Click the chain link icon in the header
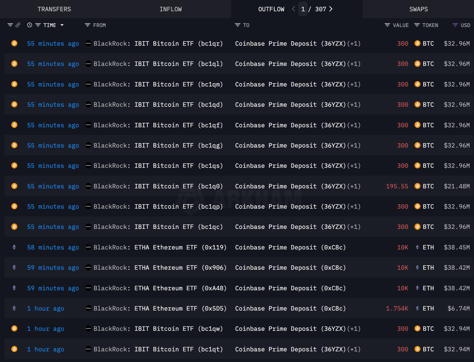This screenshot has height=362, width=474. pos(18,25)
